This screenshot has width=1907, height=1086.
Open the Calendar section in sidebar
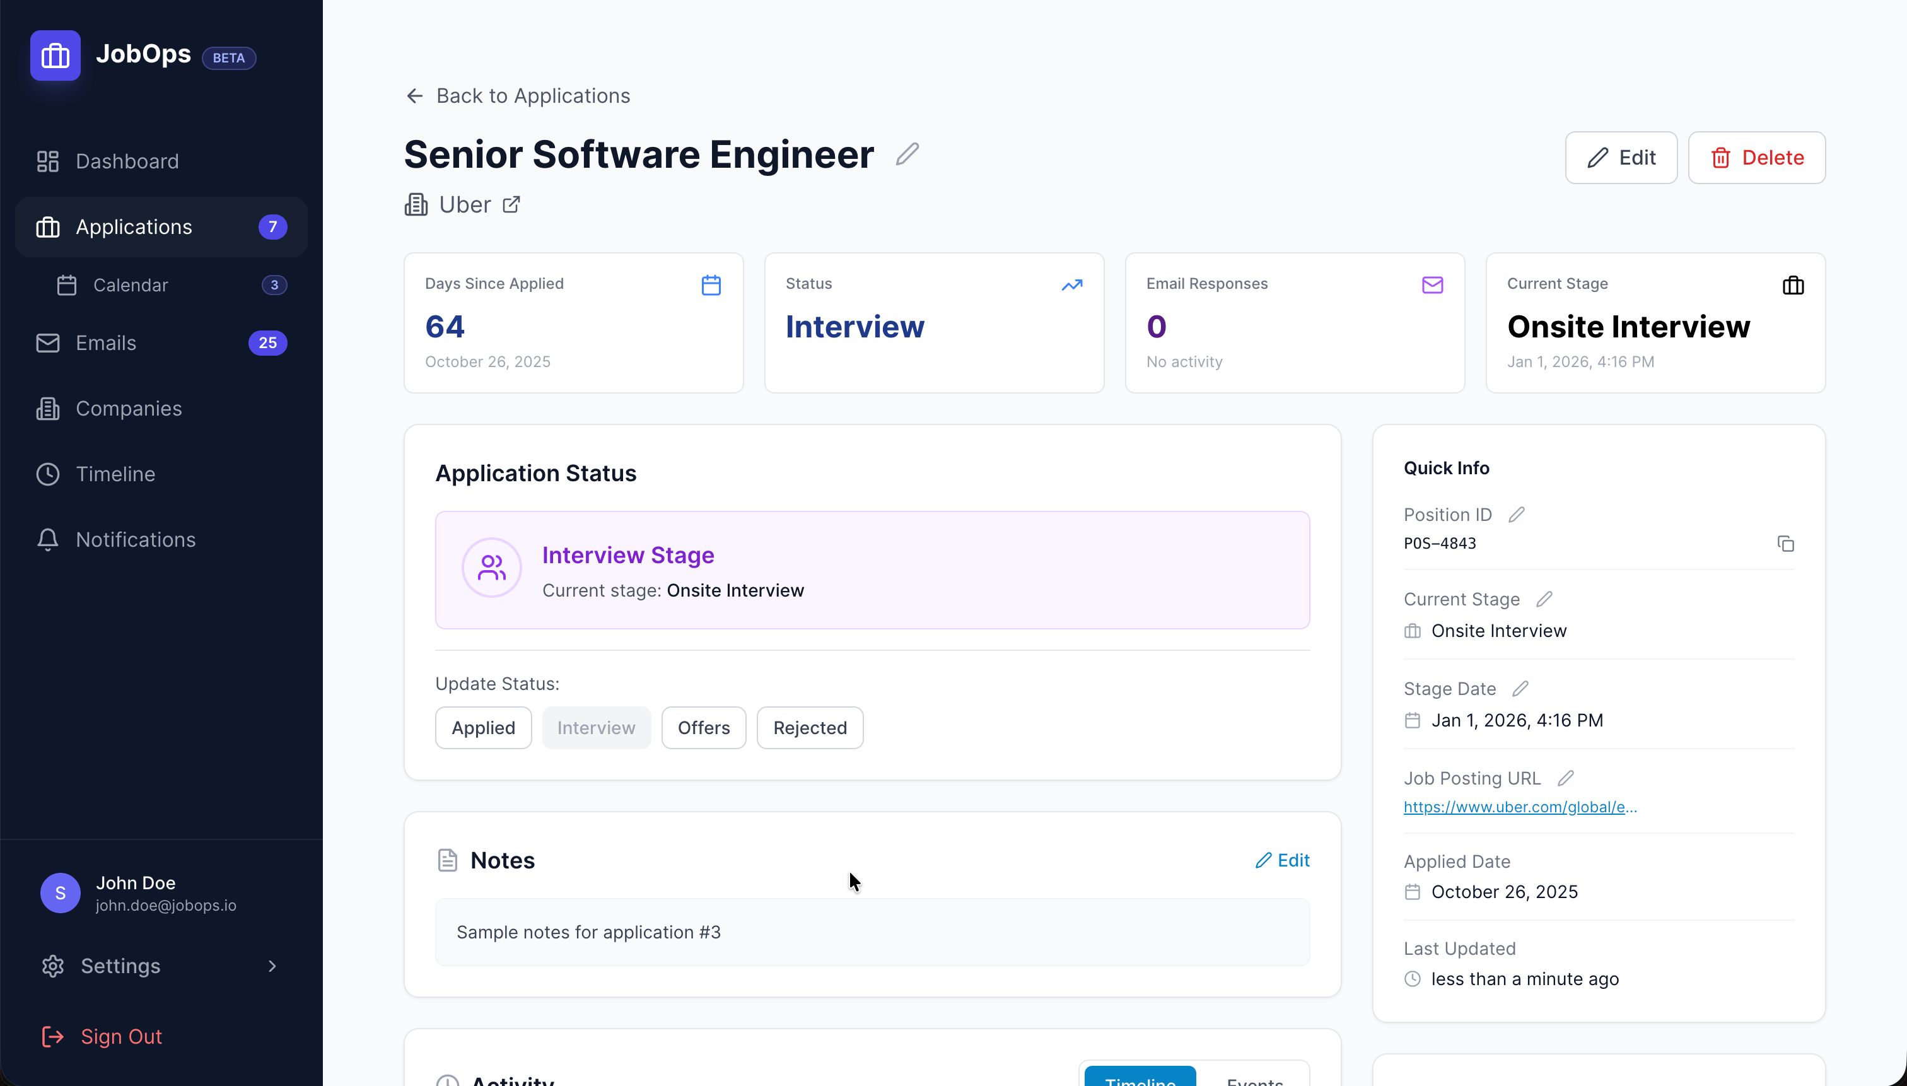(x=131, y=285)
